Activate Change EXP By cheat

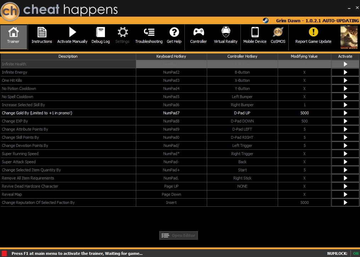pyautogui.click(x=345, y=121)
